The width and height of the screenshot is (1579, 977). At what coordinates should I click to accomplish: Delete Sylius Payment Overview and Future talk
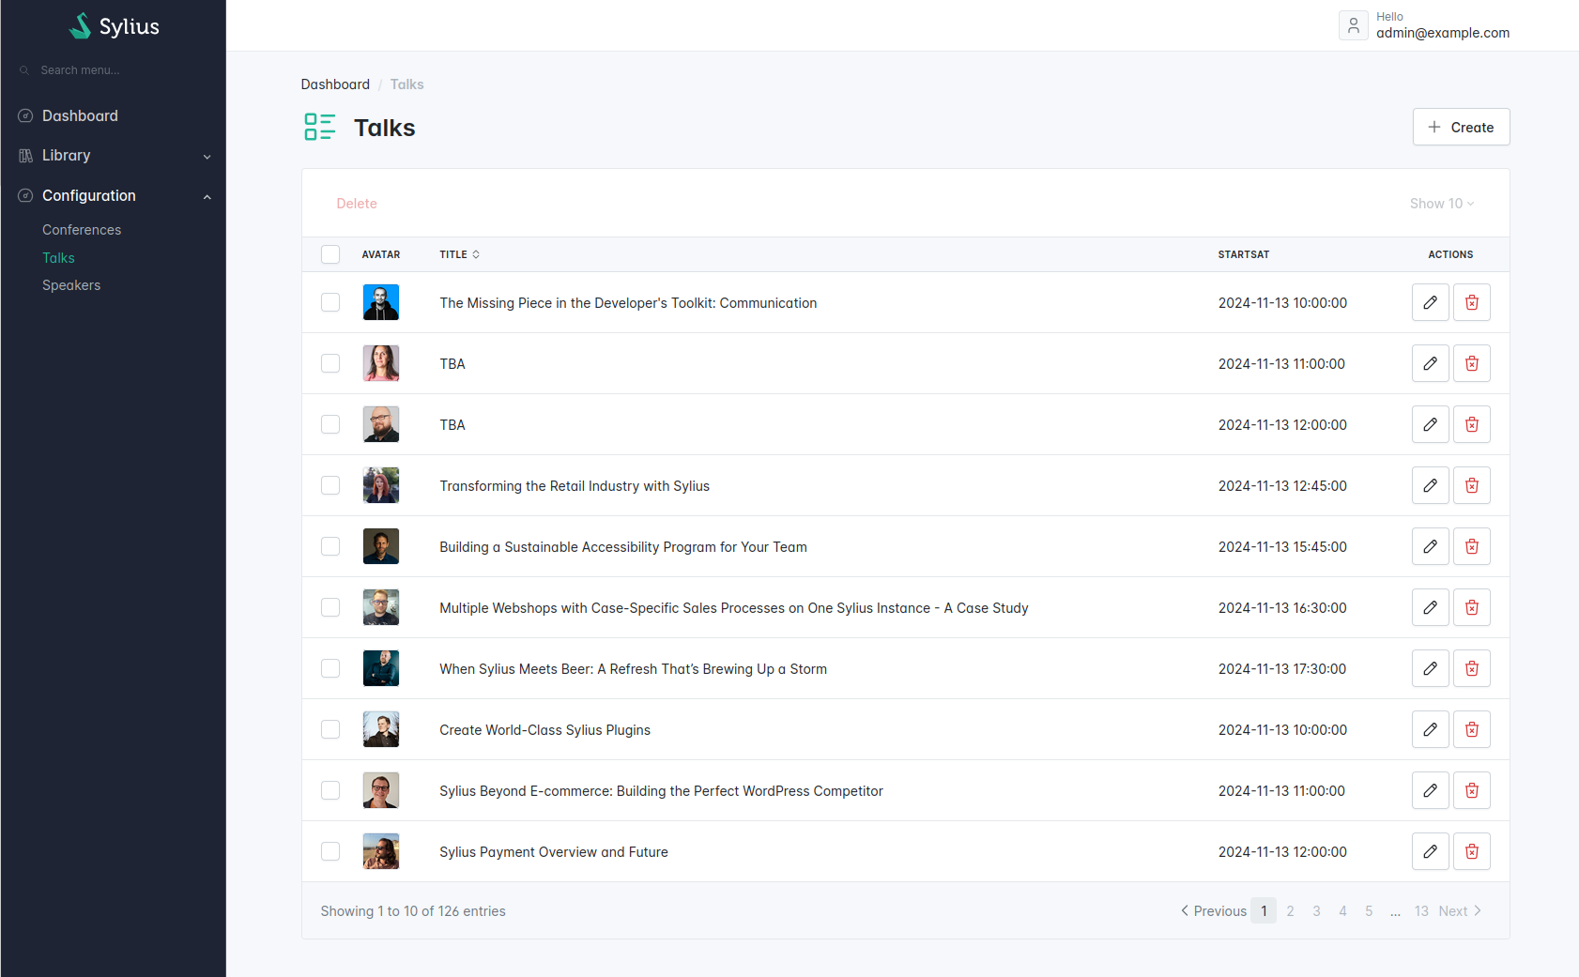(1471, 851)
